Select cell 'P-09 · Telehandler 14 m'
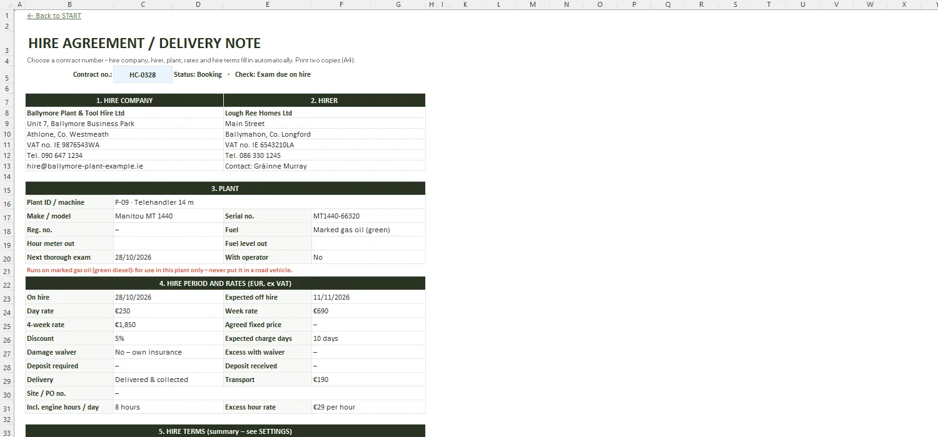938x437 pixels. click(269, 202)
